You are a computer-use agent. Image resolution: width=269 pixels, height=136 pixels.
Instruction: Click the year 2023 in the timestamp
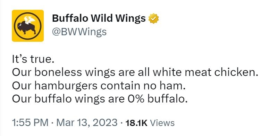coord(105,123)
